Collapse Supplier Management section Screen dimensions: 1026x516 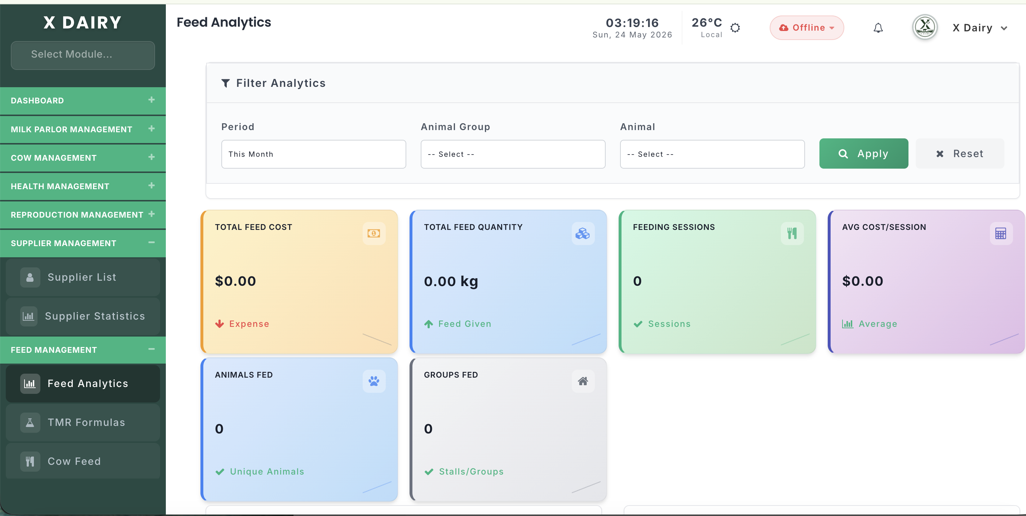(83, 243)
